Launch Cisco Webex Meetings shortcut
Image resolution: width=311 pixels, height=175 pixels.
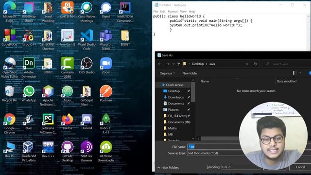pos(86,12)
